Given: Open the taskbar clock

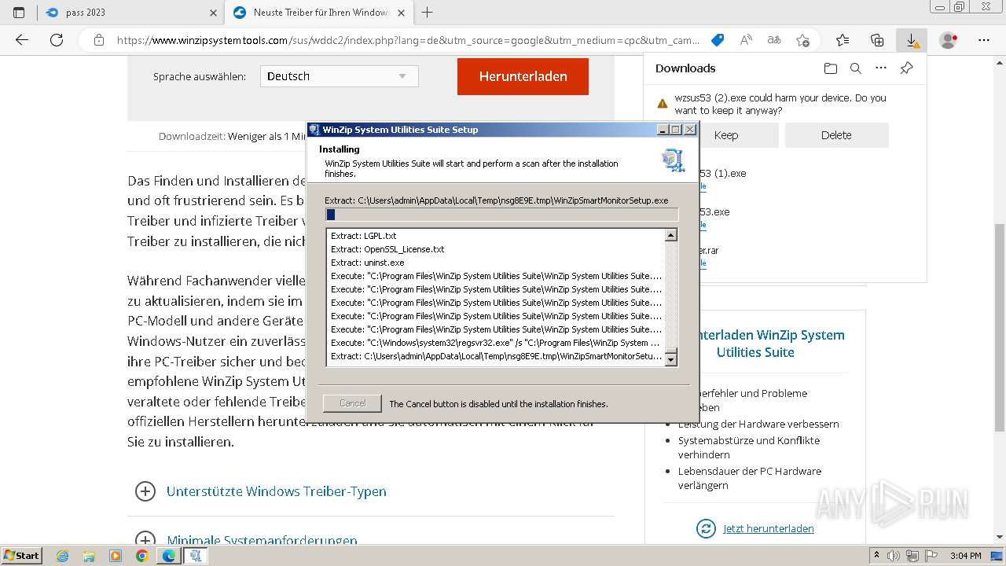Looking at the screenshot, I should (965, 556).
